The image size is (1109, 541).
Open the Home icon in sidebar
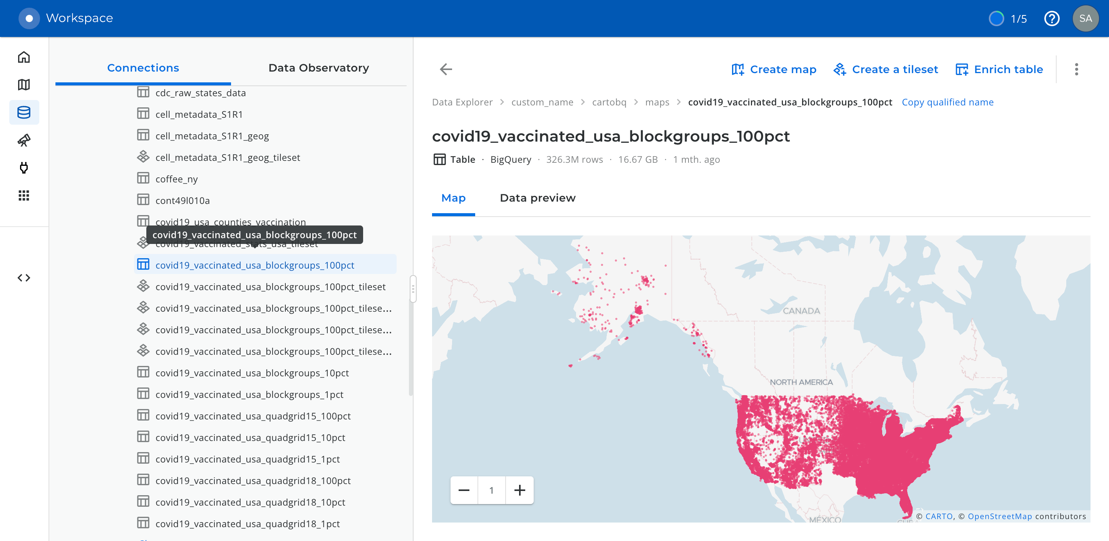click(x=23, y=57)
